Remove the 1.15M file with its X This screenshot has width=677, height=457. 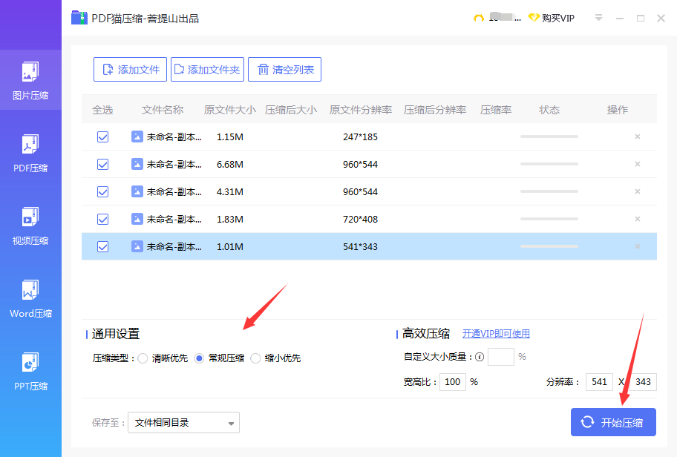(637, 137)
